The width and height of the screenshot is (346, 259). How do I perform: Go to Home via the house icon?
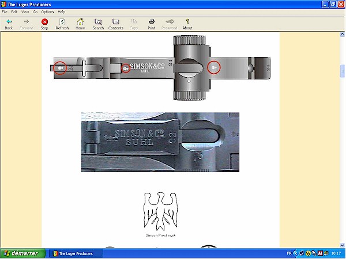click(x=80, y=22)
